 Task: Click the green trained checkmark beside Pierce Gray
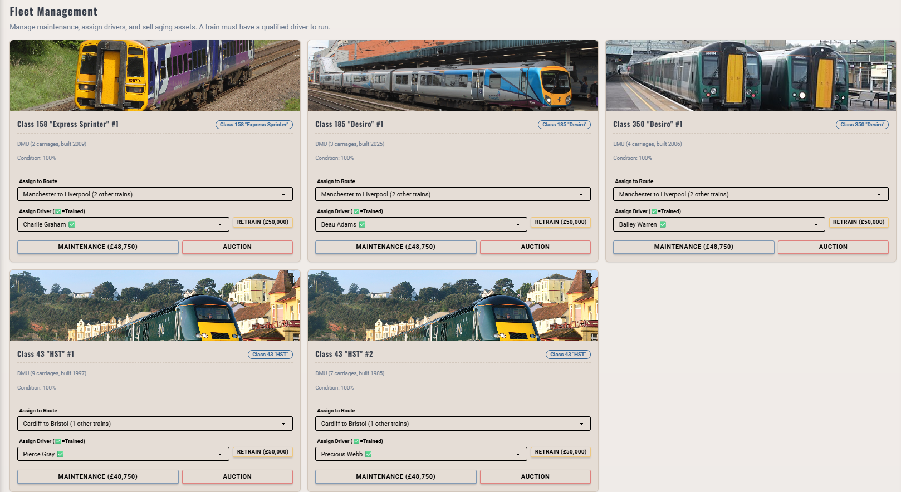click(x=61, y=454)
